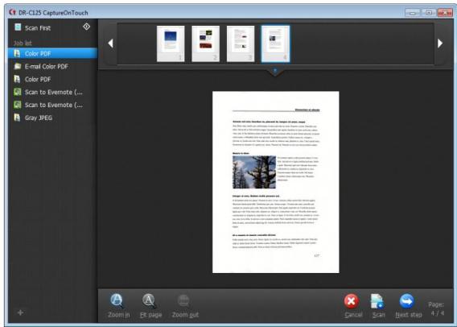This screenshot has height=327, width=457.
Task: Select page 1 thumbnail
Action: (x=171, y=43)
